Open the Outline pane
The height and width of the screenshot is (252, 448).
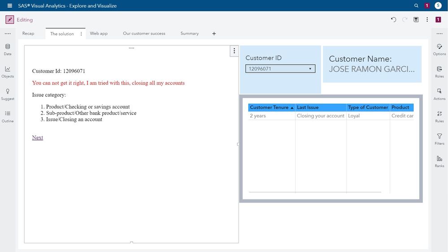(x=8, y=116)
